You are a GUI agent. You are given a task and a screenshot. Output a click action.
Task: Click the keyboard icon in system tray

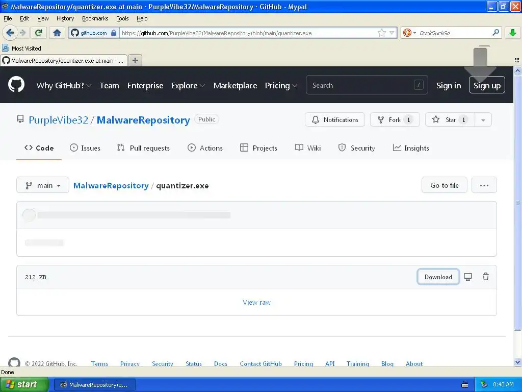pyautogui.click(x=465, y=385)
